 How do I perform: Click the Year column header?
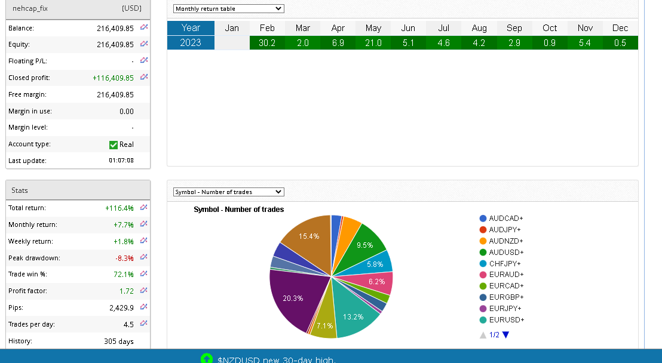pos(191,28)
